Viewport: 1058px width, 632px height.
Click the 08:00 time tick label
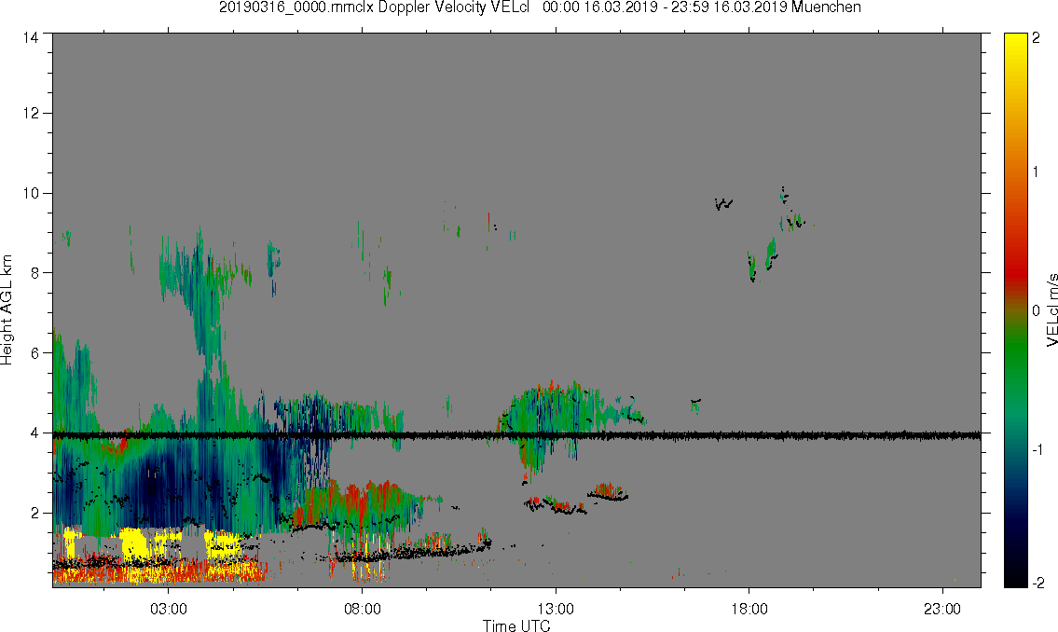point(363,609)
